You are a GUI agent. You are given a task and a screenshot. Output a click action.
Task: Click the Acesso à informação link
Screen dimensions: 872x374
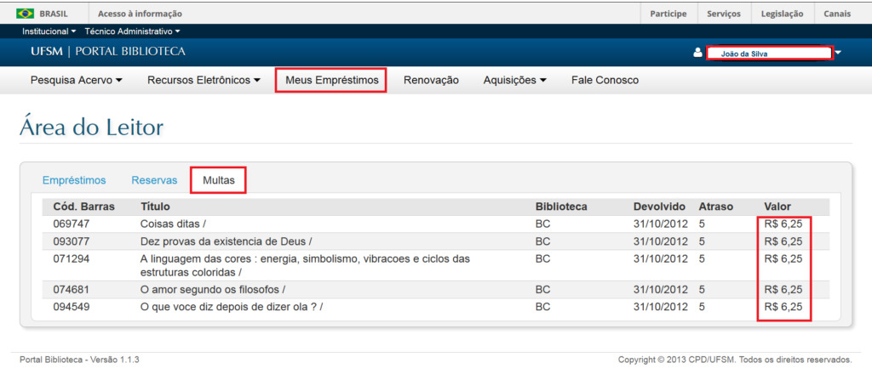pyautogui.click(x=140, y=14)
